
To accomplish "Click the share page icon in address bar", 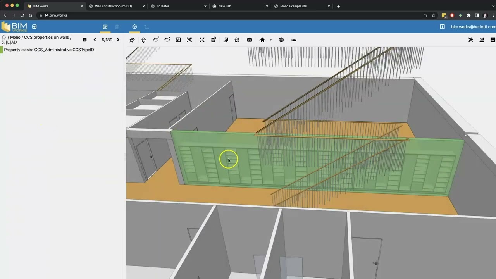I will tap(425, 15).
